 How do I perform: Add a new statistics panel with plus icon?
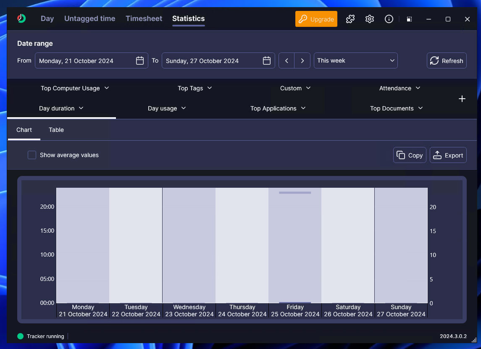coord(462,99)
